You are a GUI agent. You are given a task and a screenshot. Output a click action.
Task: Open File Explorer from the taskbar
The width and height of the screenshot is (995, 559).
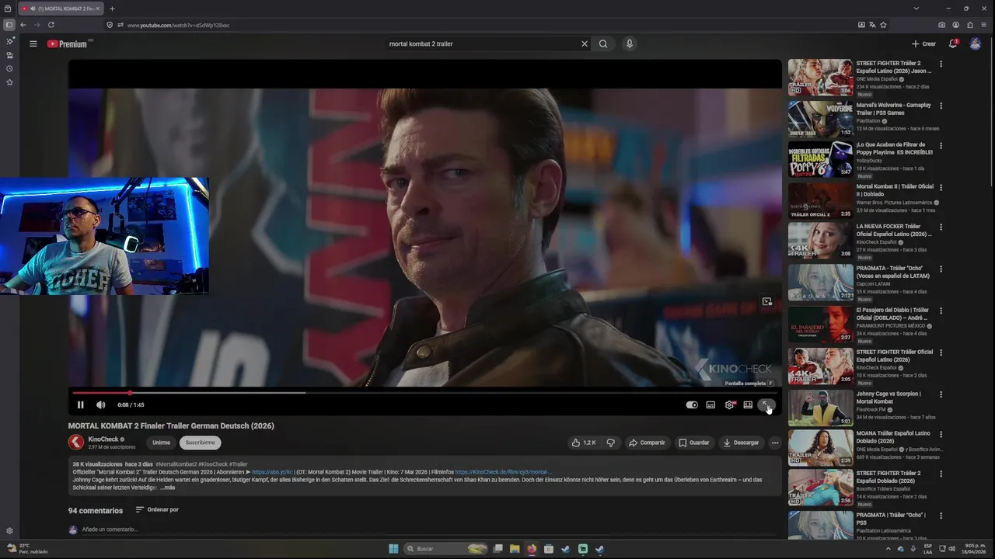(515, 549)
